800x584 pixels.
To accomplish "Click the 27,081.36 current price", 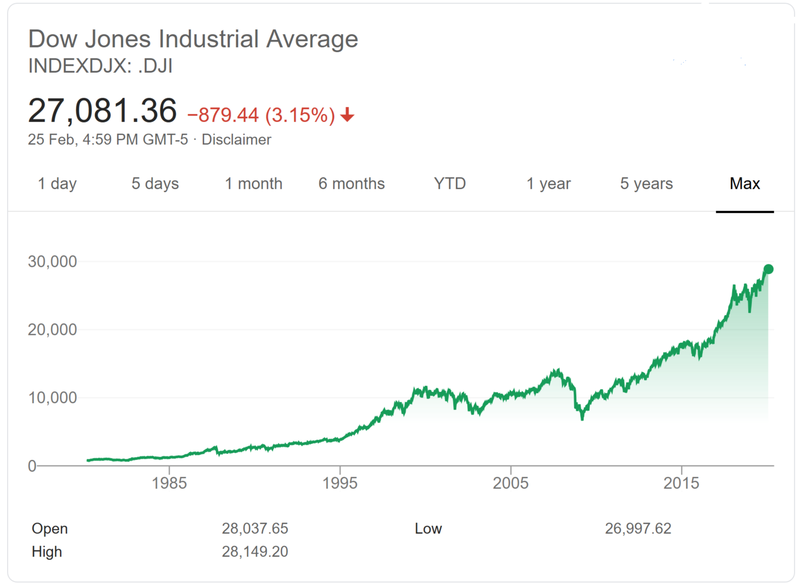I will [103, 111].
